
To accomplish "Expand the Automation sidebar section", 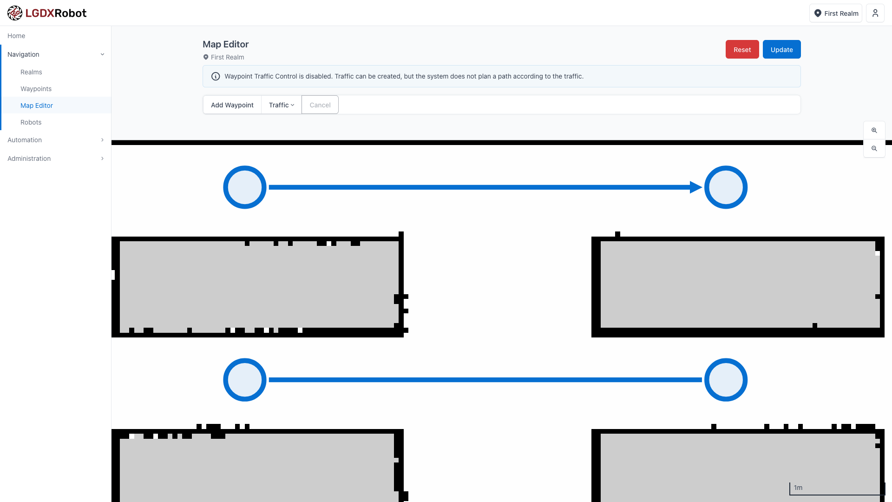I will 56,140.
